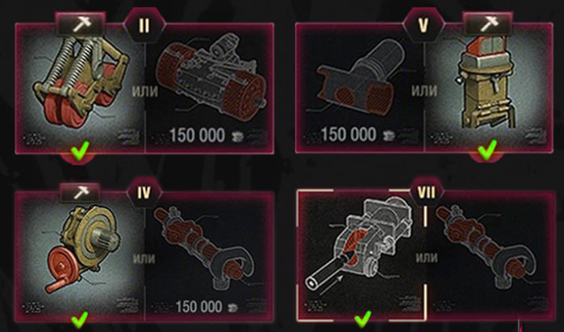Click green checkmark under slot VII gun mount
Screen dimensions: 564x332
click(x=362, y=319)
